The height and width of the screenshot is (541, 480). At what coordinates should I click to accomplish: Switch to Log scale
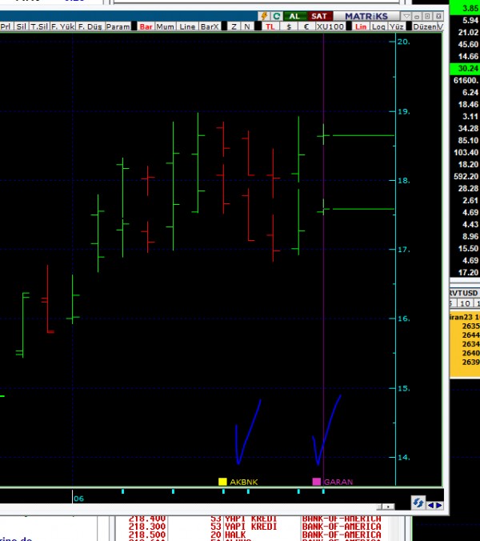(378, 26)
